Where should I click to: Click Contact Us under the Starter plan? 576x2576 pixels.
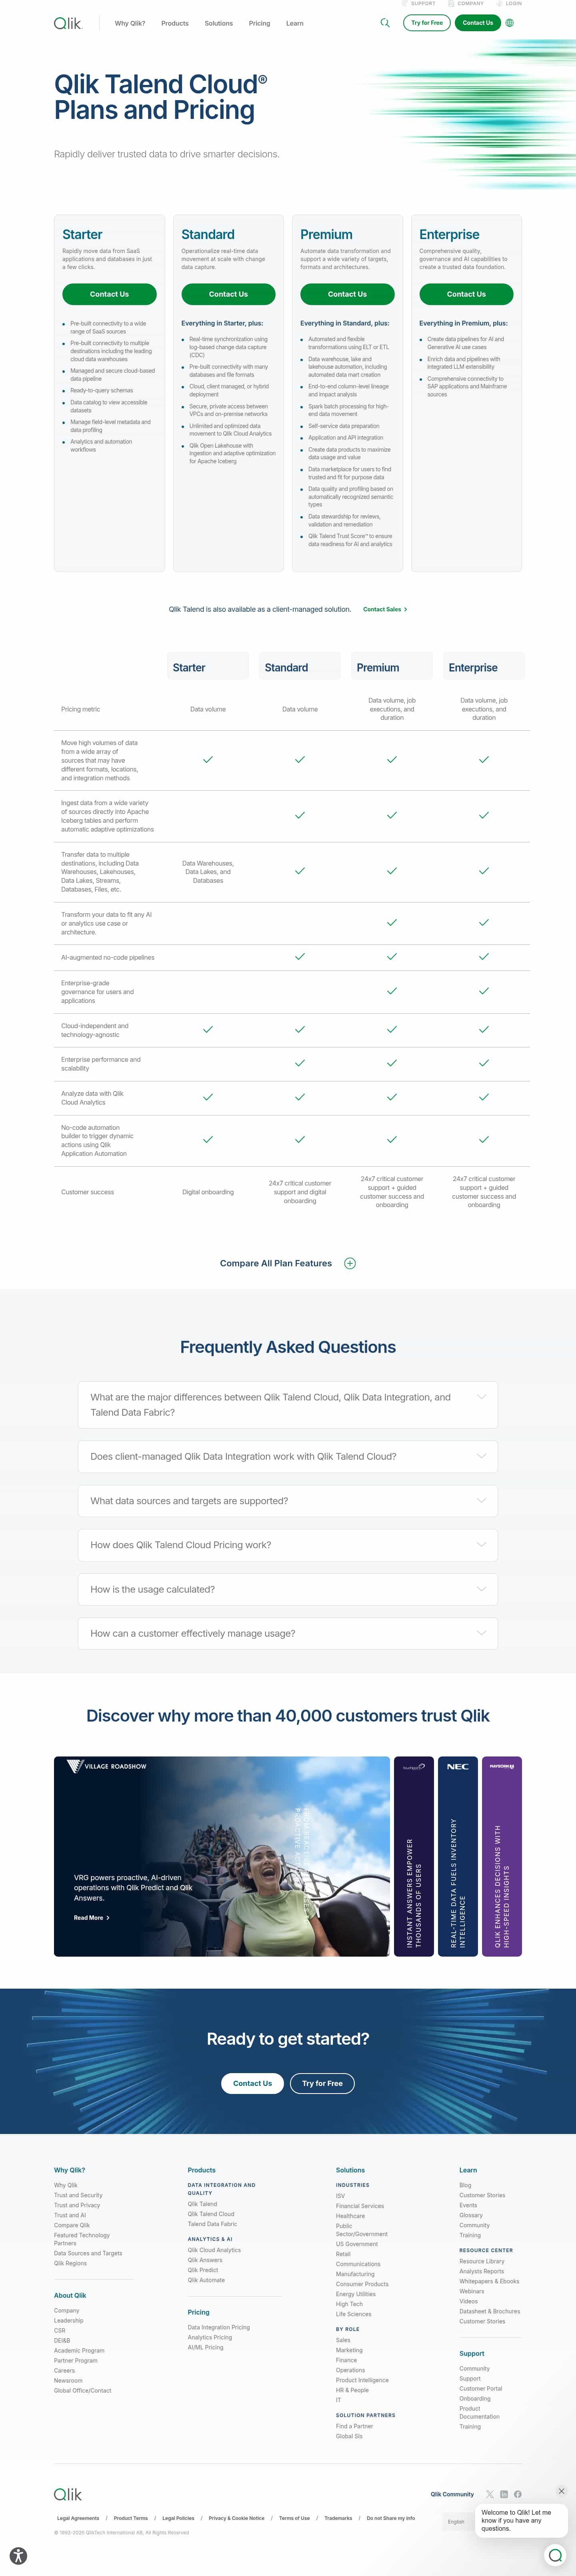click(x=109, y=294)
